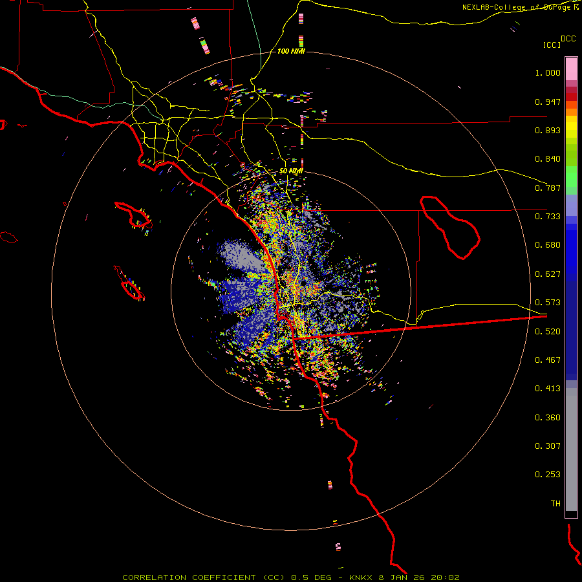
Task: Click the 0.520 legend value
Action: pyautogui.click(x=548, y=332)
